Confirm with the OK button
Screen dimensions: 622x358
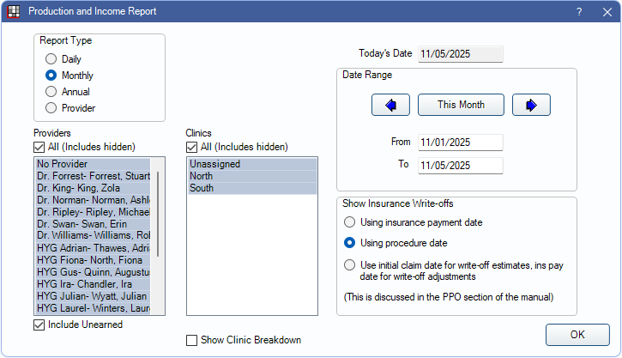(577, 335)
